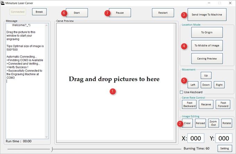Move the laser Left
This screenshot has width=236, height=154.
[193, 85]
